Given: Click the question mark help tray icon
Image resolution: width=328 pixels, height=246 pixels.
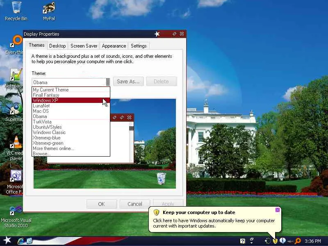Looking at the screenshot, I should click(242, 241).
